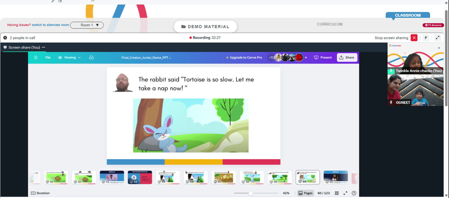Select GUNEET's video tile
Image resolution: width=449 pixels, height=198 pixels.
click(415, 90)
